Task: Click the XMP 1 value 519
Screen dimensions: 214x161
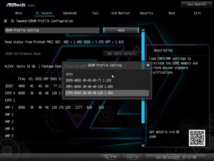Action: tap(101, 107)
